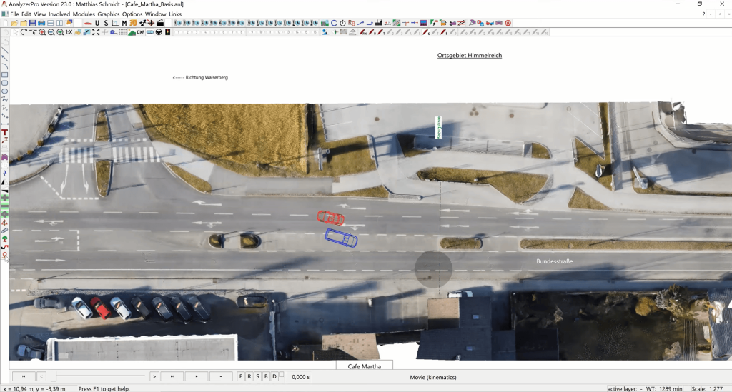Toggle the E button in playback bar
Viewport: 732px width, 392px height.
tap(241, 376)
